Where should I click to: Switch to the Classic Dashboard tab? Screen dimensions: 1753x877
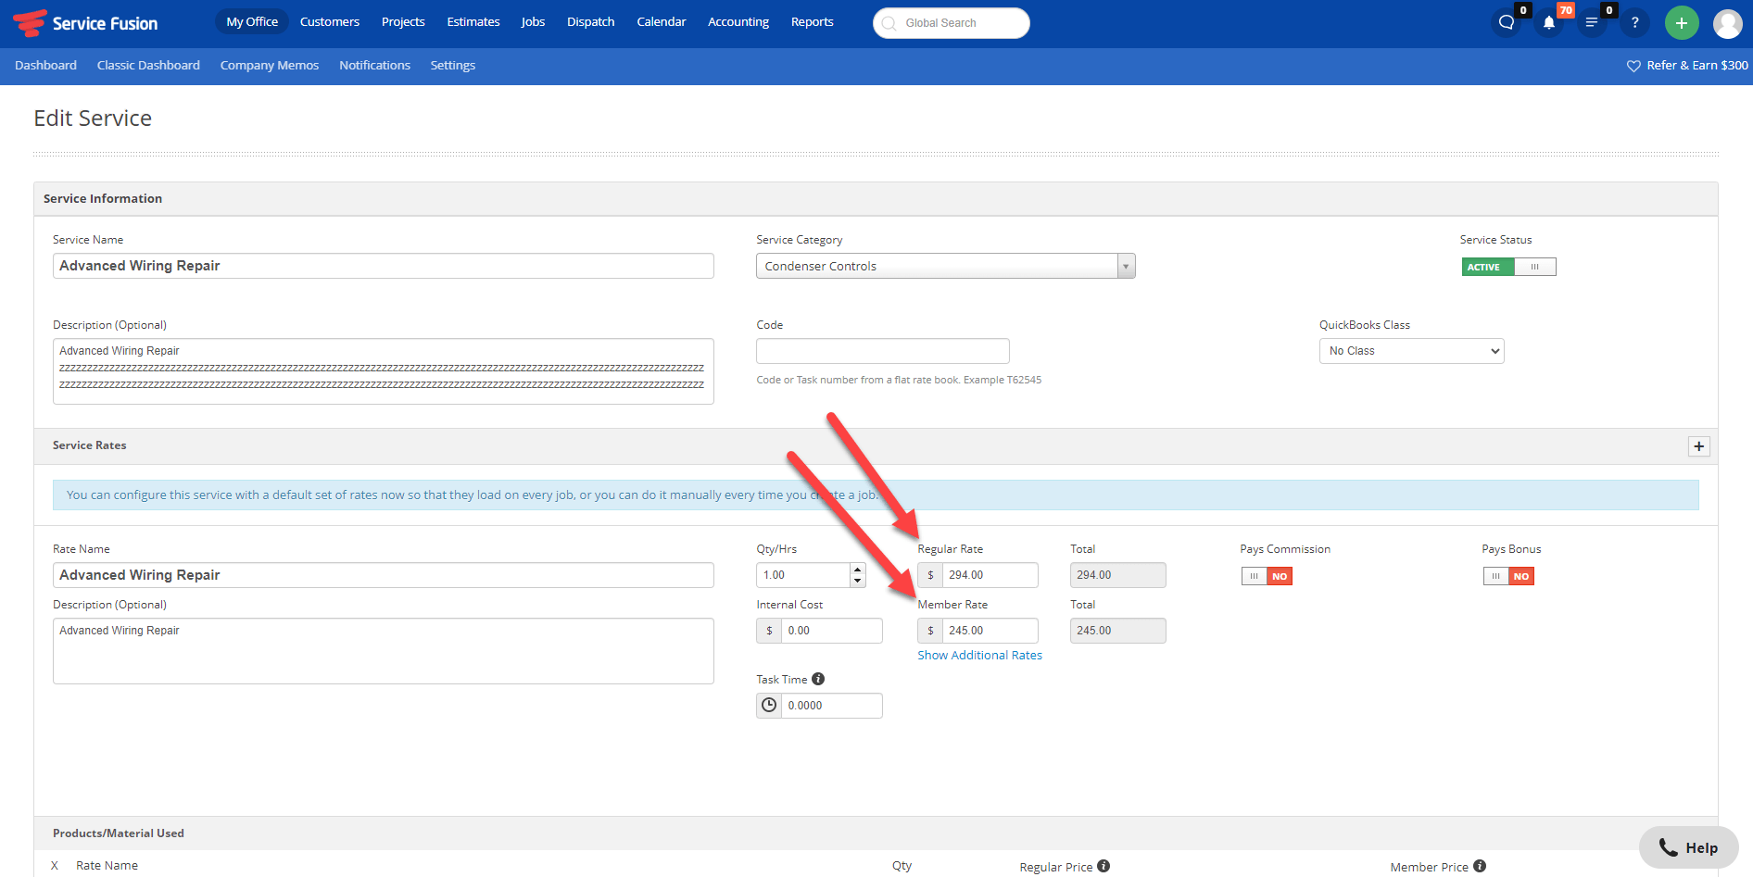tap(148, 65)
